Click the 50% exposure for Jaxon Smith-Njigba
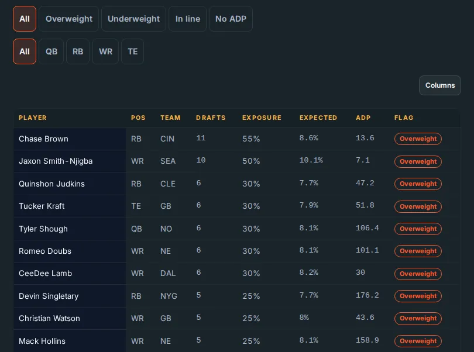Screen dimensions: 474x352 point(251,161)
